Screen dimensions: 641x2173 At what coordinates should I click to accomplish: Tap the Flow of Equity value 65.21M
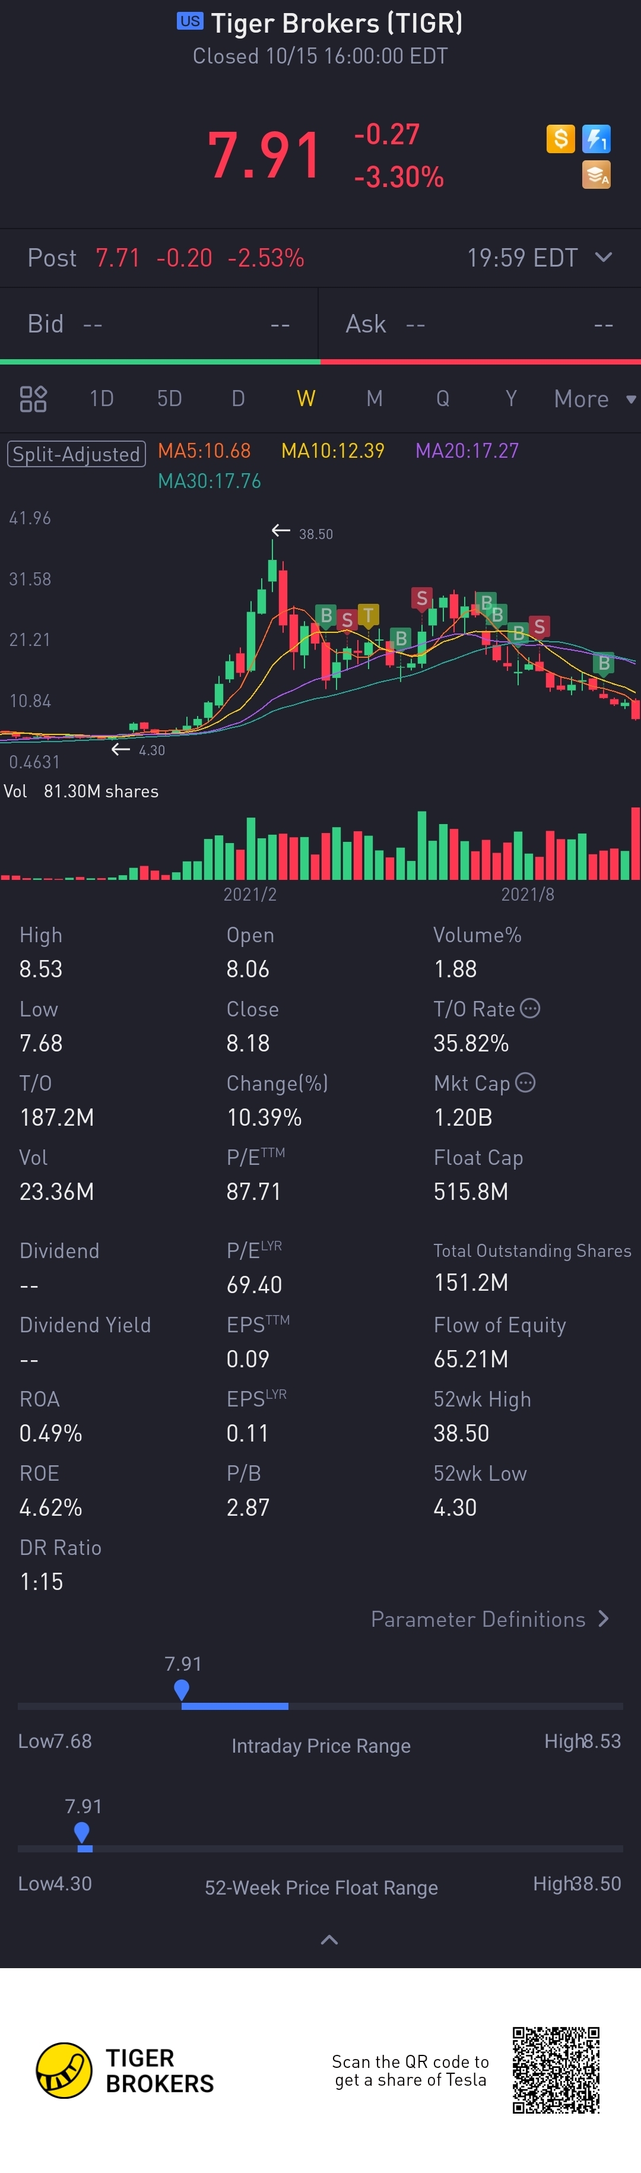[x=471, y=1359]
